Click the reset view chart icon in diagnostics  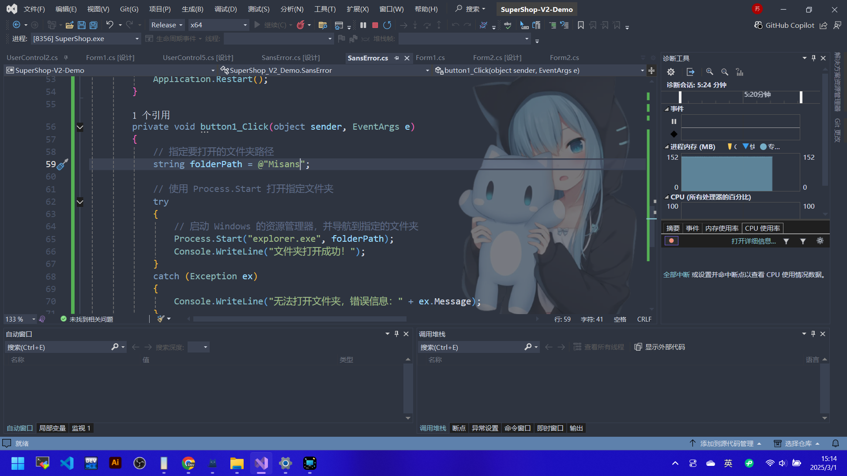tap(739, 72)
